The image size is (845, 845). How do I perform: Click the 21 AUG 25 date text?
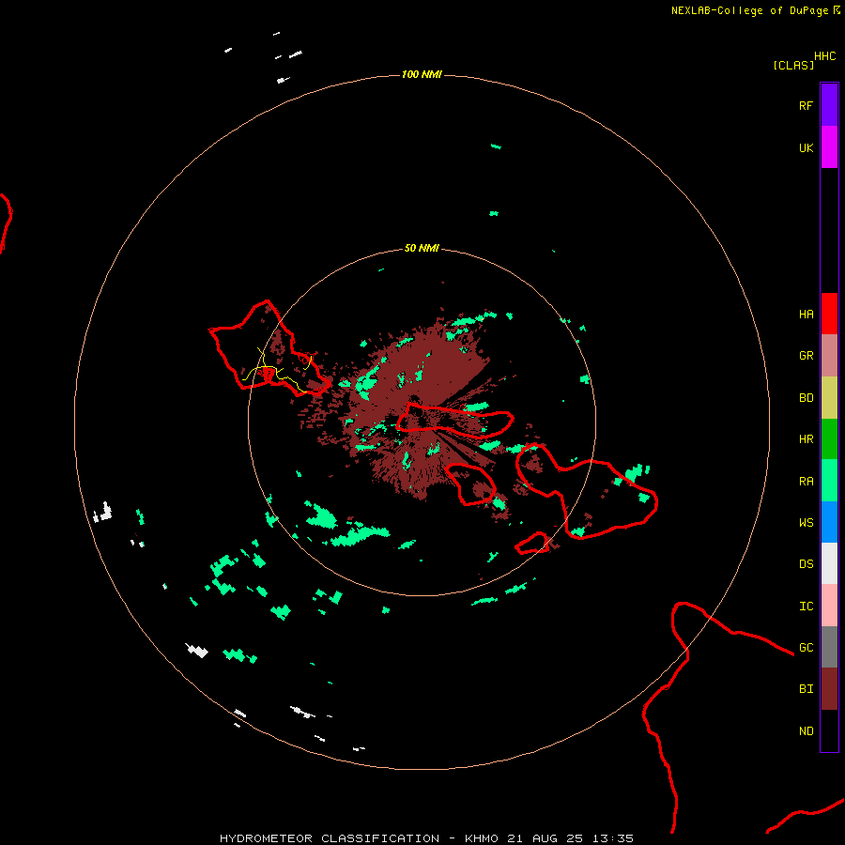545,838
